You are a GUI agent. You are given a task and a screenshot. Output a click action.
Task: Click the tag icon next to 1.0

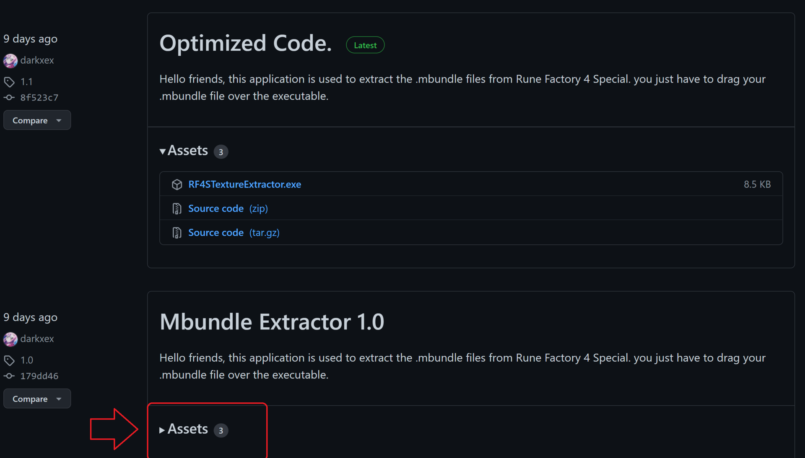9,360
